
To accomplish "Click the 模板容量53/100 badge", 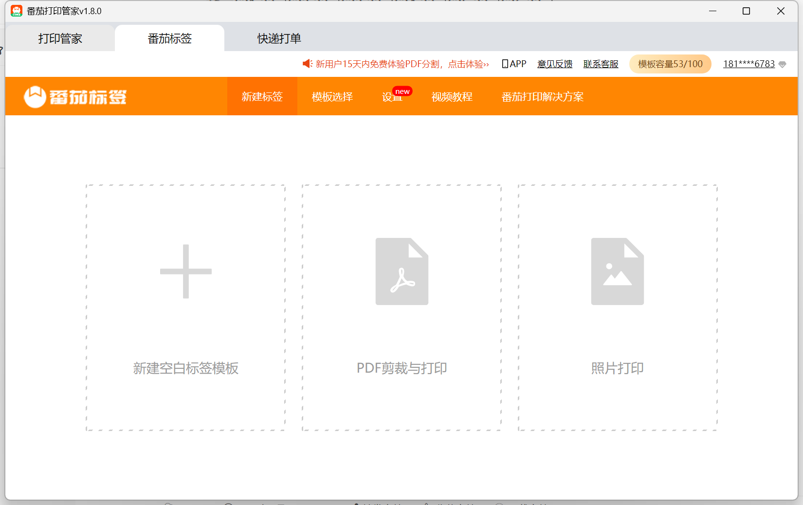I will (x=670, y=64).
